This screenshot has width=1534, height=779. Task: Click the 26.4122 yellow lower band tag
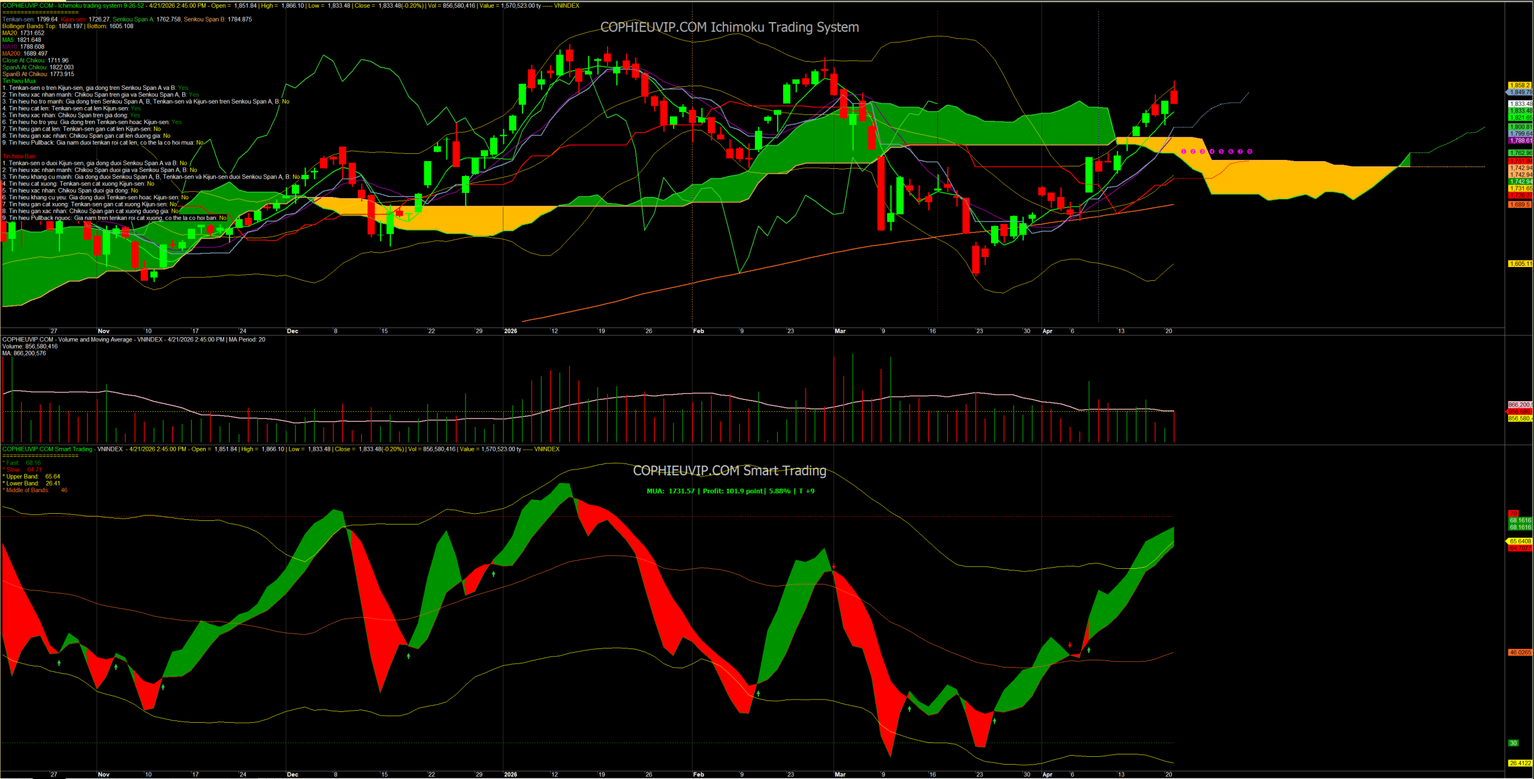pos(1519,763)
